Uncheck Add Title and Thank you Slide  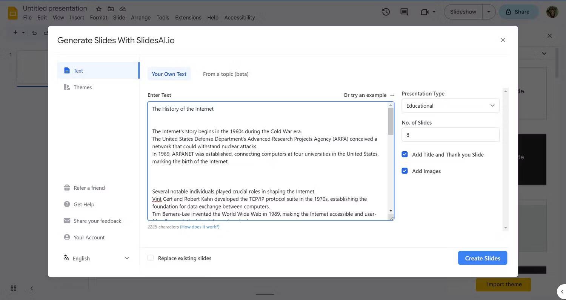[405, 154]
